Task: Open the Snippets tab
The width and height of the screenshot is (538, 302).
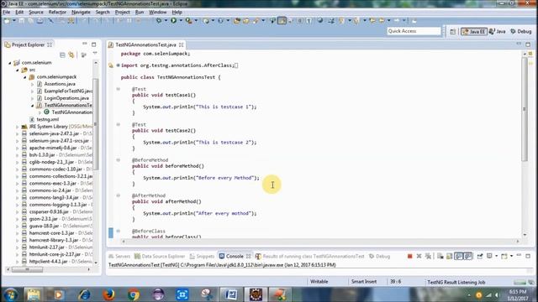Action: coord(202,256)
